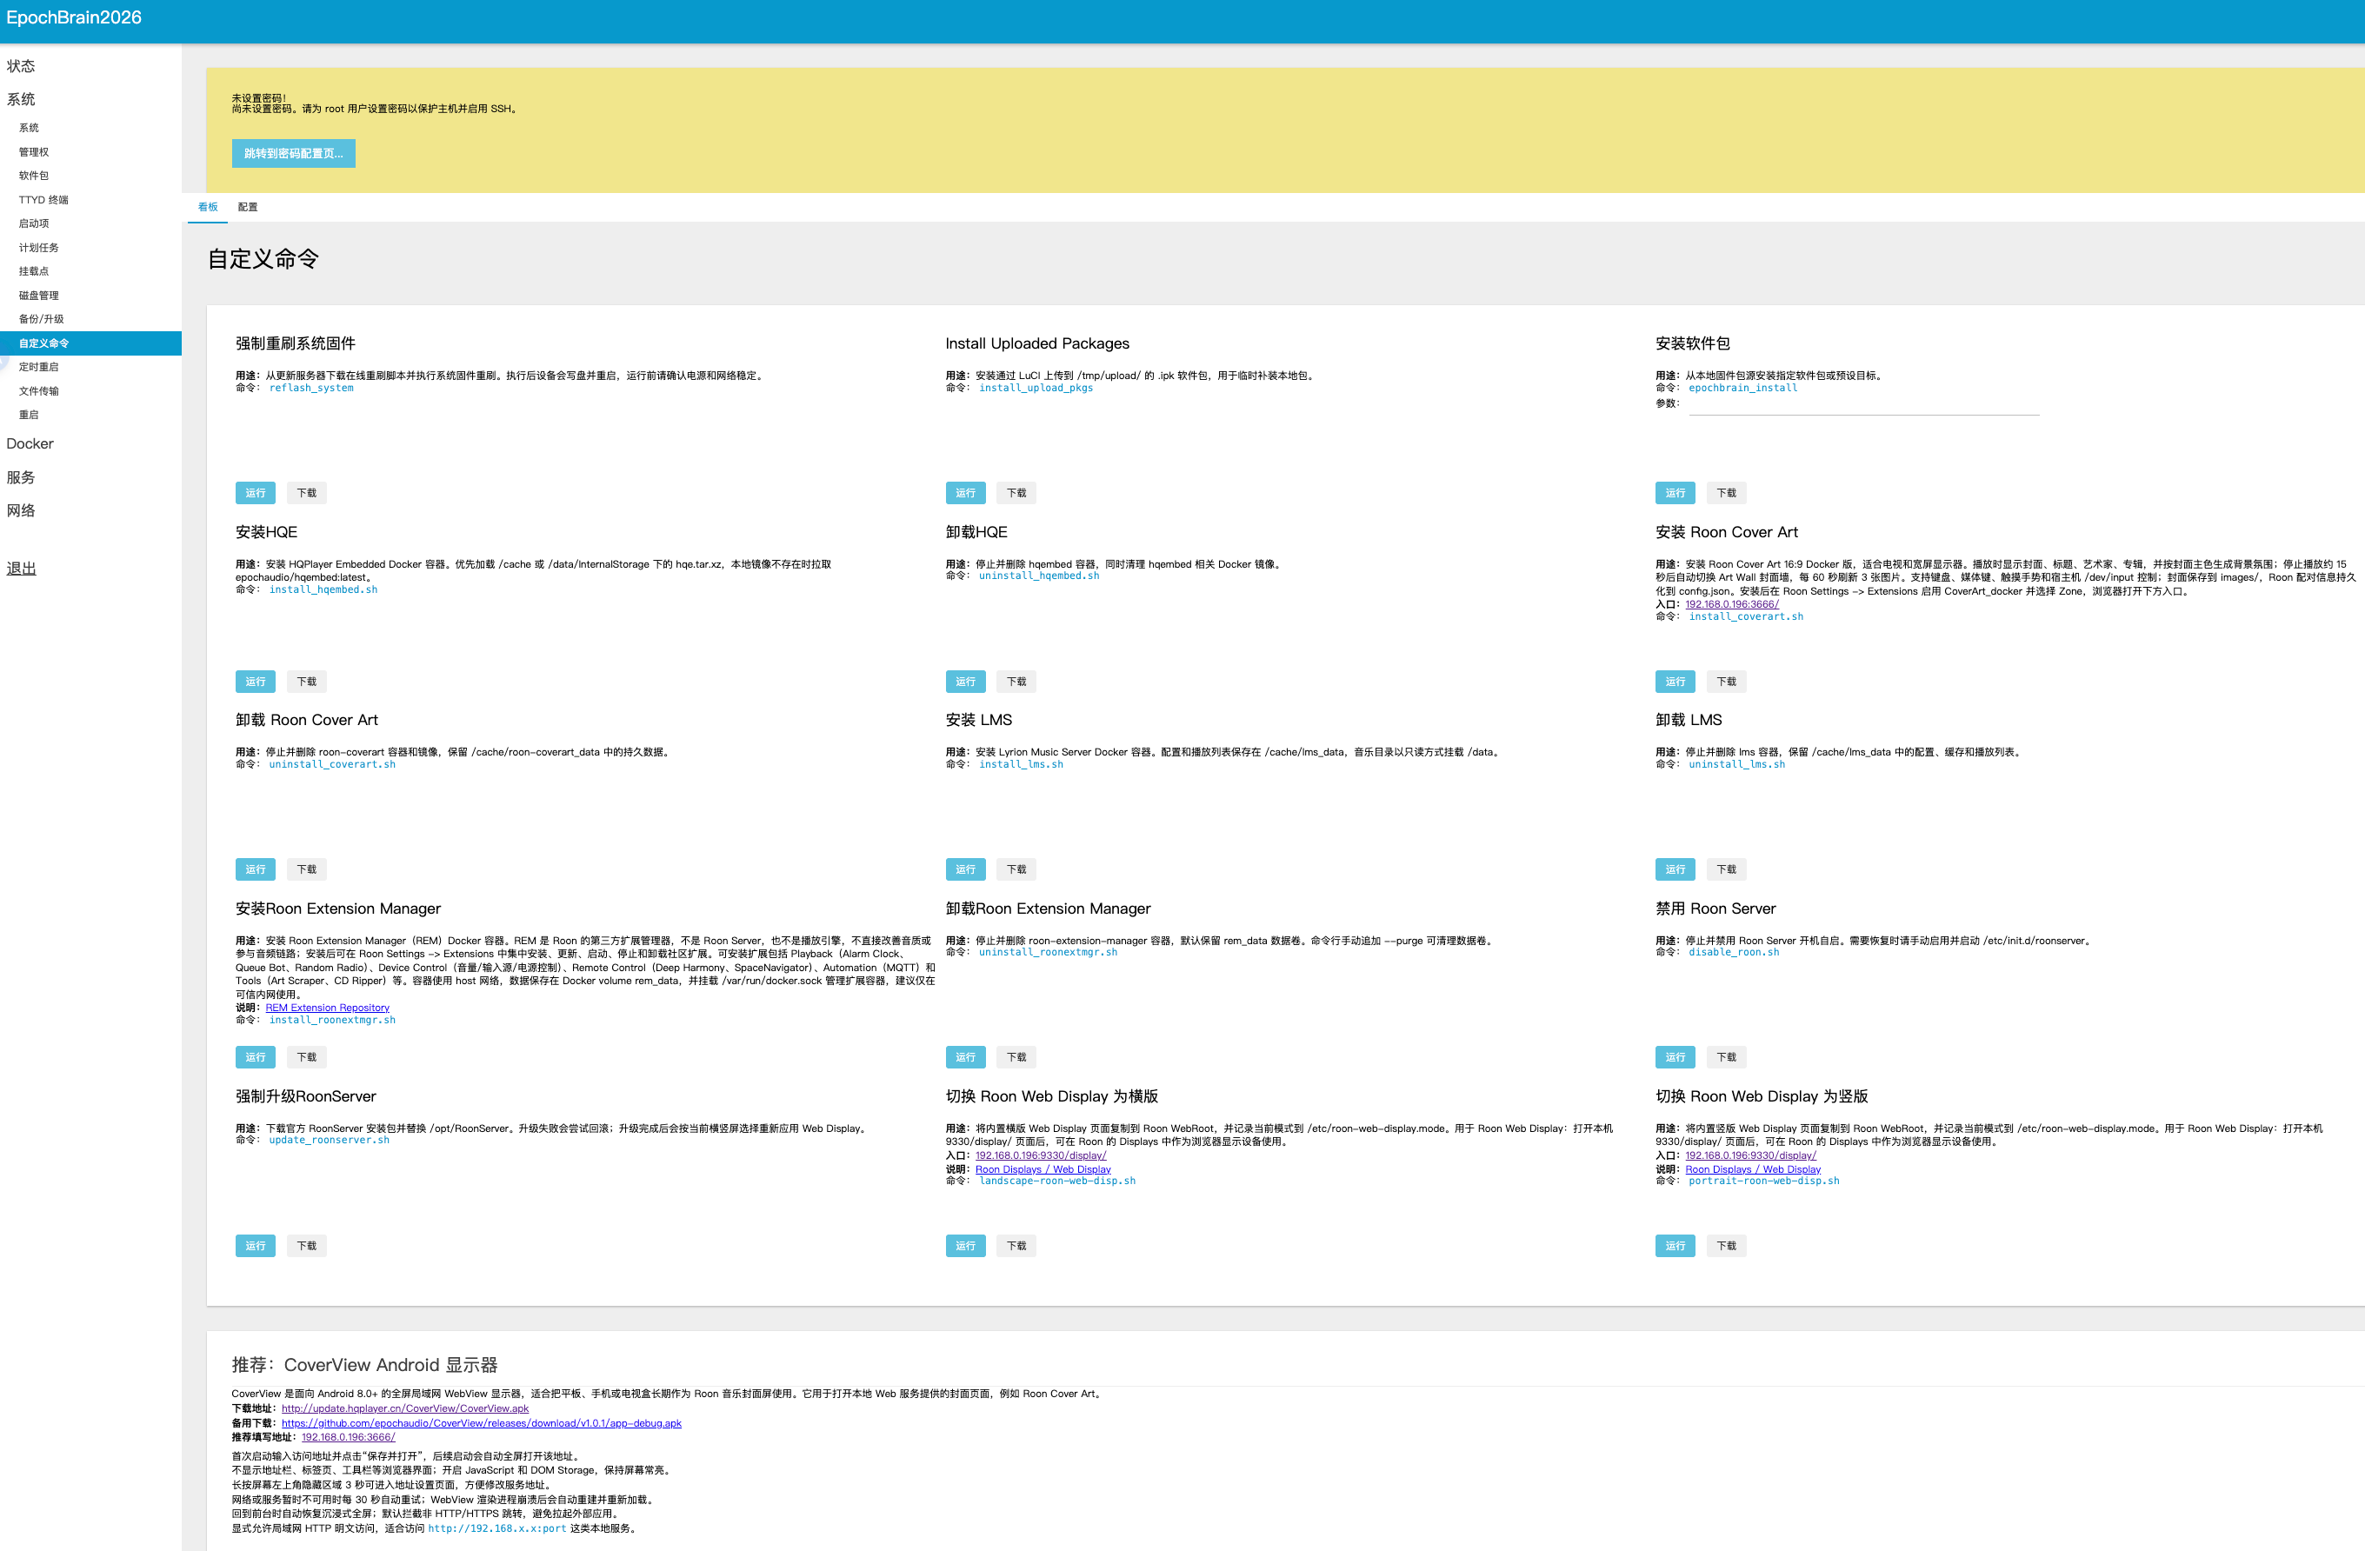Click the EpochBrain2026 header title
The height and width of the screenshot is (1551, 2365).
point(74,18)
